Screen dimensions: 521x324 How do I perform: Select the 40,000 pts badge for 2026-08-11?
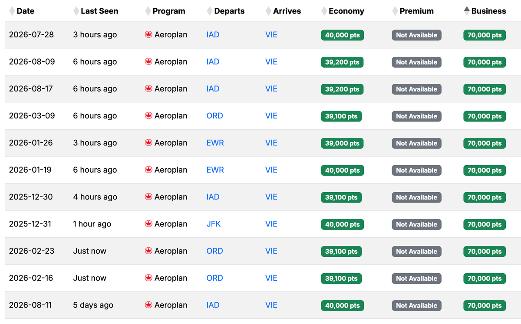342,306
